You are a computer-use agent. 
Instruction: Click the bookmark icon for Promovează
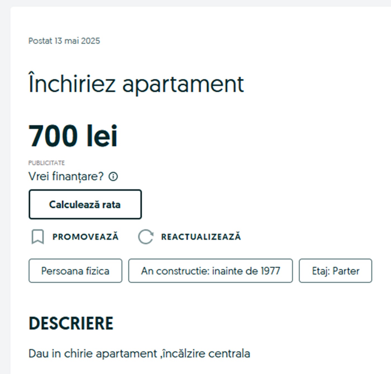coord(38,237)
